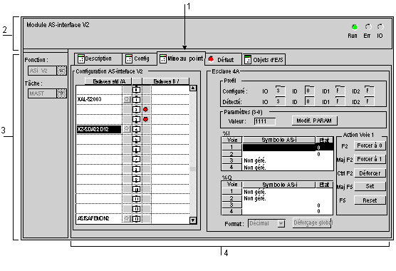Screen dimensions: 396x271
Task: Click the green Run status indicator
Action: point(355,27)
